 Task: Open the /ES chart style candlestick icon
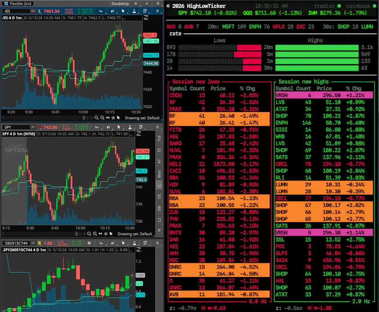[112, 11]
